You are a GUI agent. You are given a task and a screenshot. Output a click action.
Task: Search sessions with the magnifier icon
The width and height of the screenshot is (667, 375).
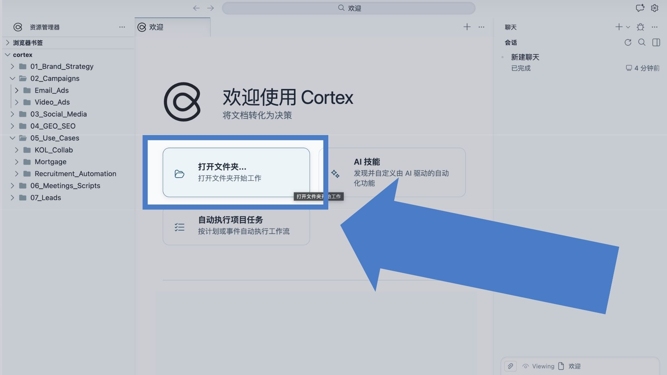(642, 42)
